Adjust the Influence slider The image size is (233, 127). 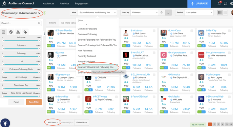coord(21,41)
